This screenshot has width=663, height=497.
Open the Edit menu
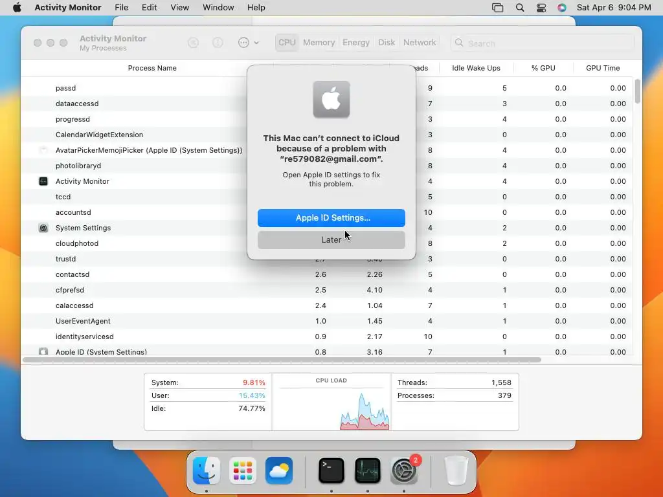(x=150, y=8)
